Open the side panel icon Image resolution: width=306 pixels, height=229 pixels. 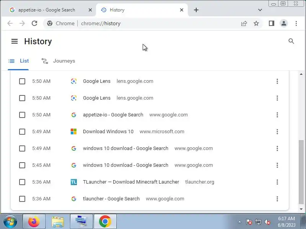(x=272, y=23)
